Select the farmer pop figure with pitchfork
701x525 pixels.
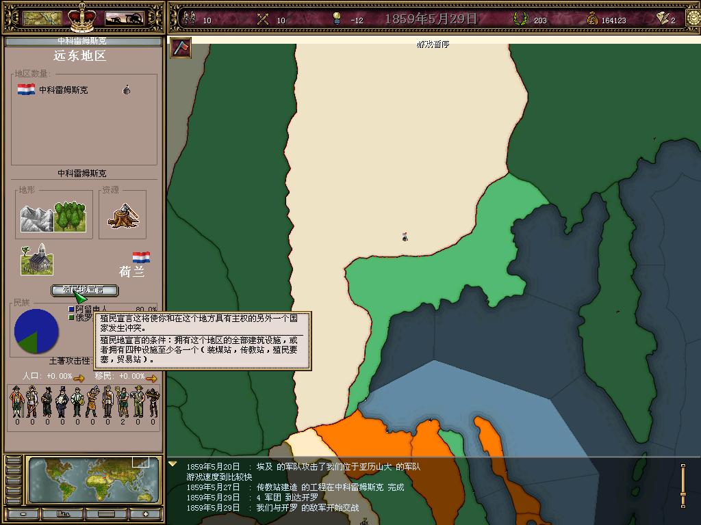[123, 401]
